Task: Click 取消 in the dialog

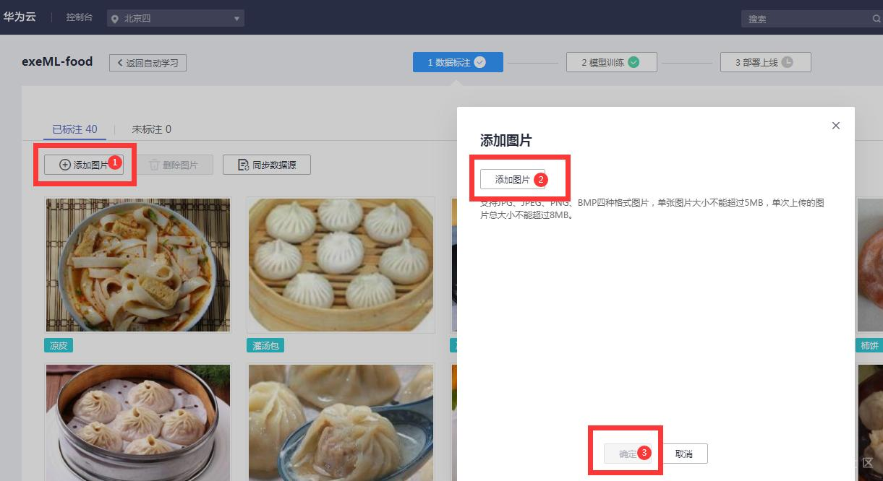Action: point(683,454)
